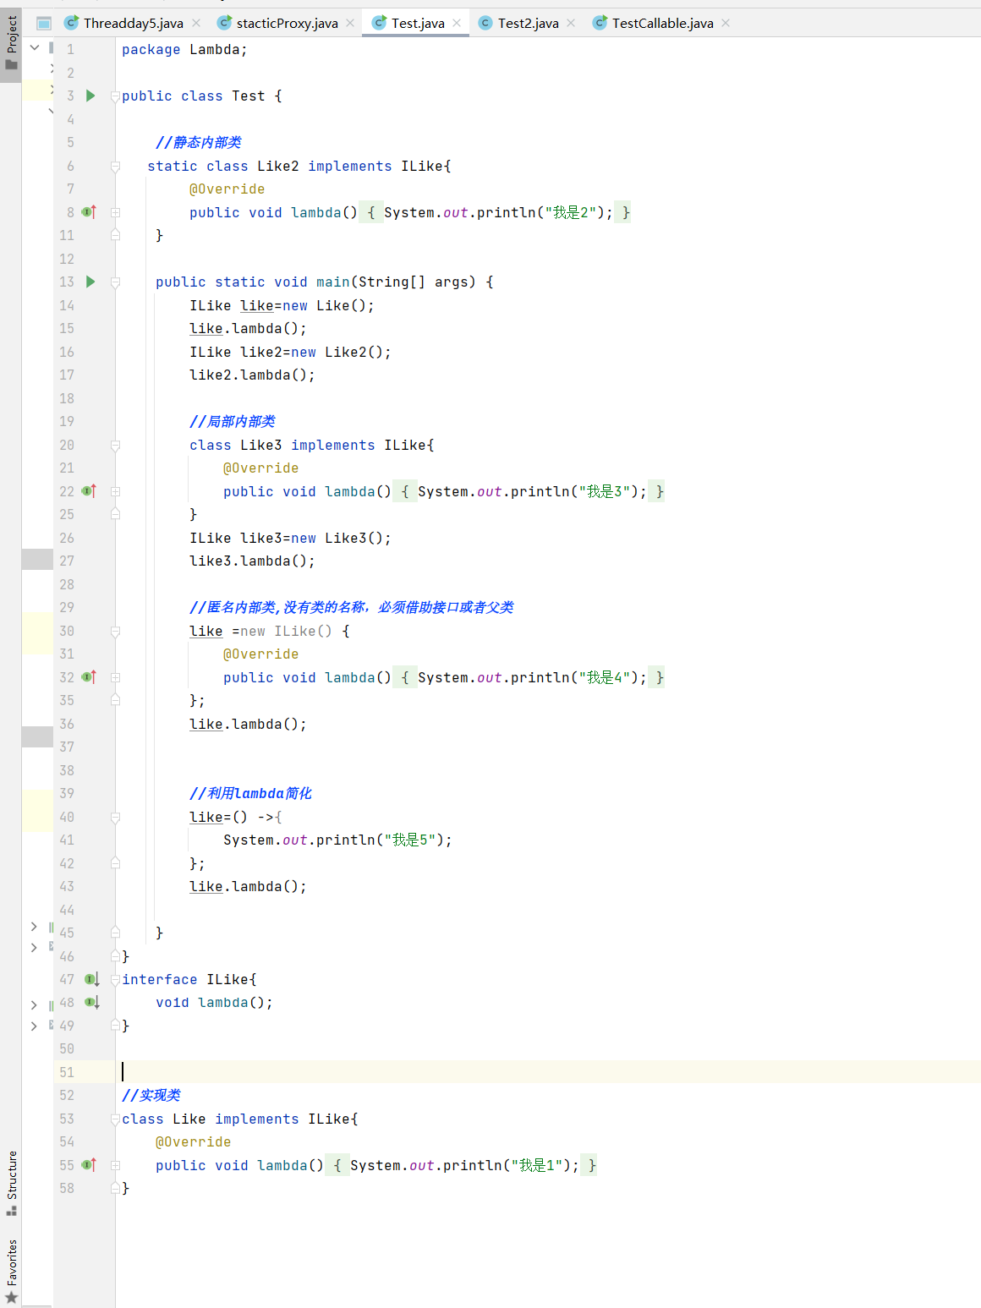Switch to Threadday5.java tab

click(133, 23)
